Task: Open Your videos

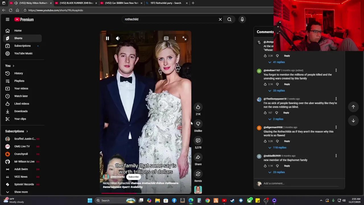Action: (x=22, y=89)
